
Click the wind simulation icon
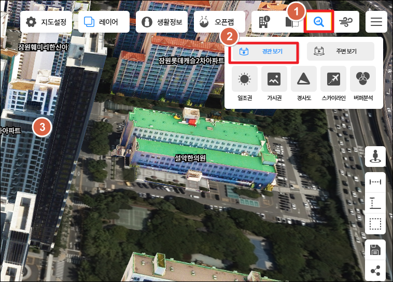[345, 22]
